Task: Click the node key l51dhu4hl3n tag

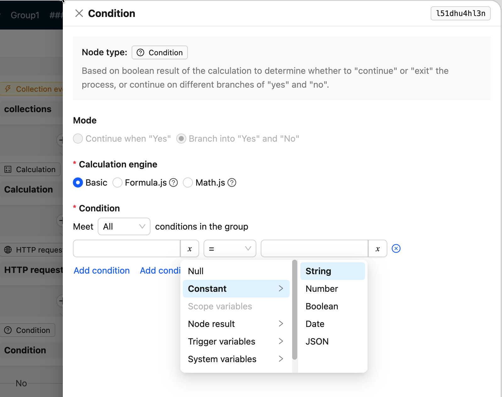Action: pyautogui.click(x=461, y=13)
